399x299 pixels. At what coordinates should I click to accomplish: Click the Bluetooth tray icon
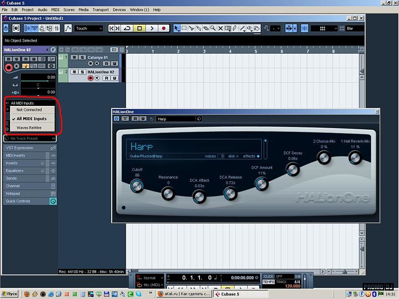[x=374, y=294]
